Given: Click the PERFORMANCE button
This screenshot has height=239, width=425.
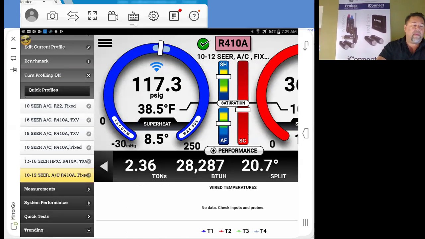Looking at the screenshot, I should (234, 151).
